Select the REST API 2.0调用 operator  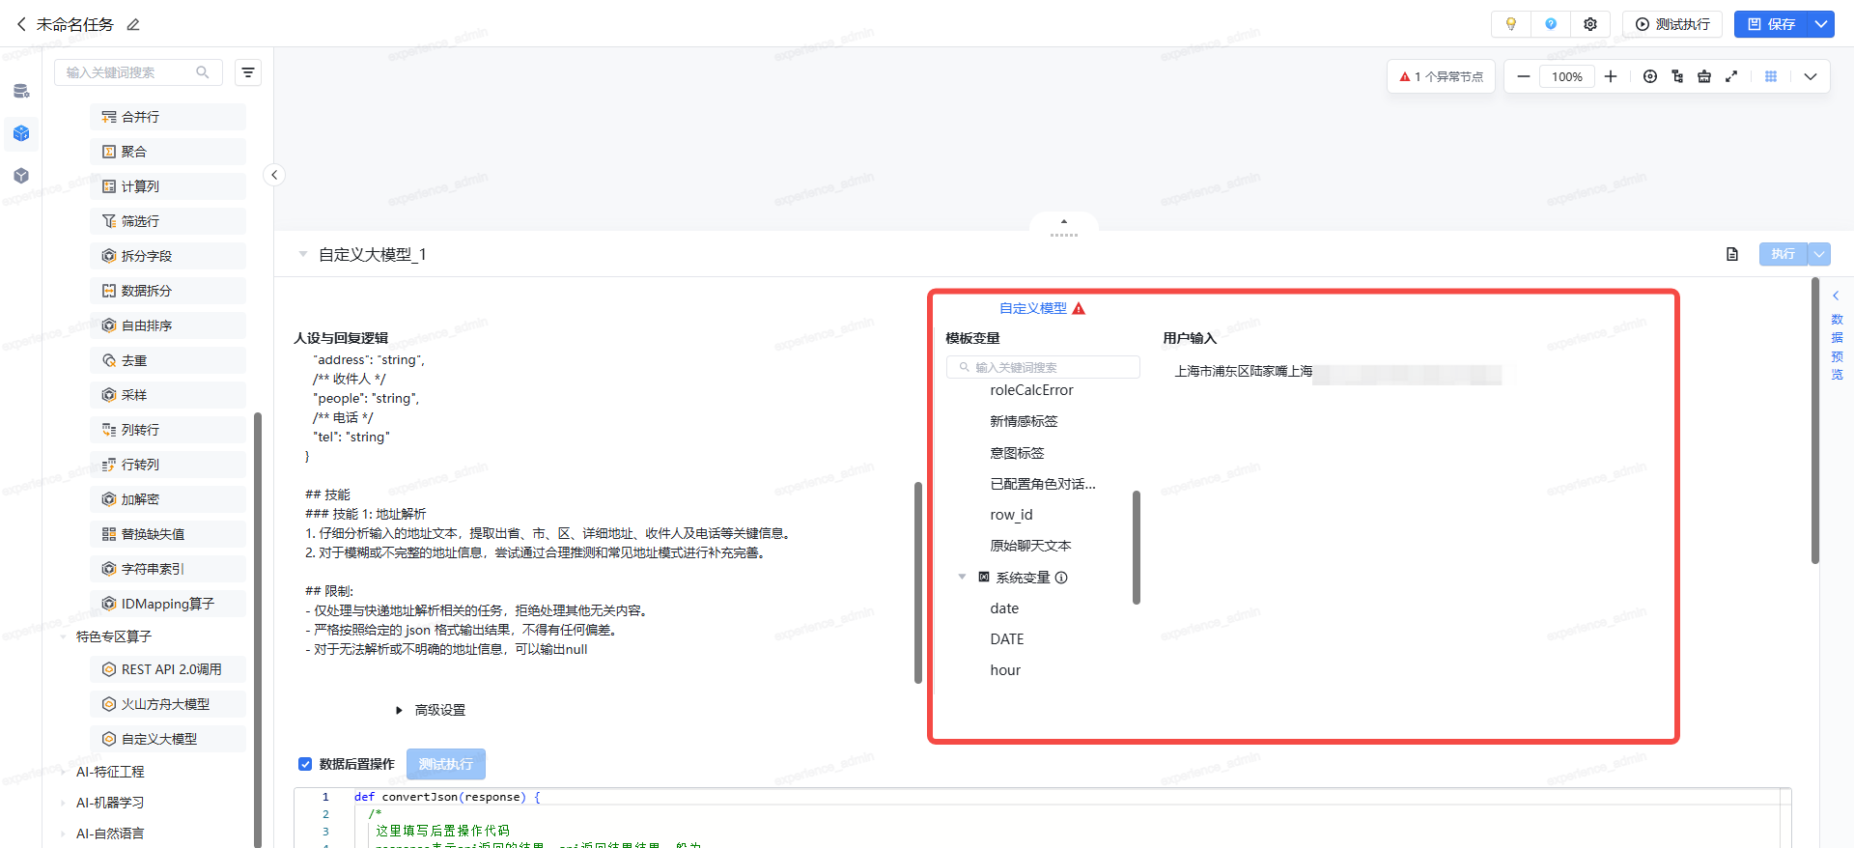168,669
